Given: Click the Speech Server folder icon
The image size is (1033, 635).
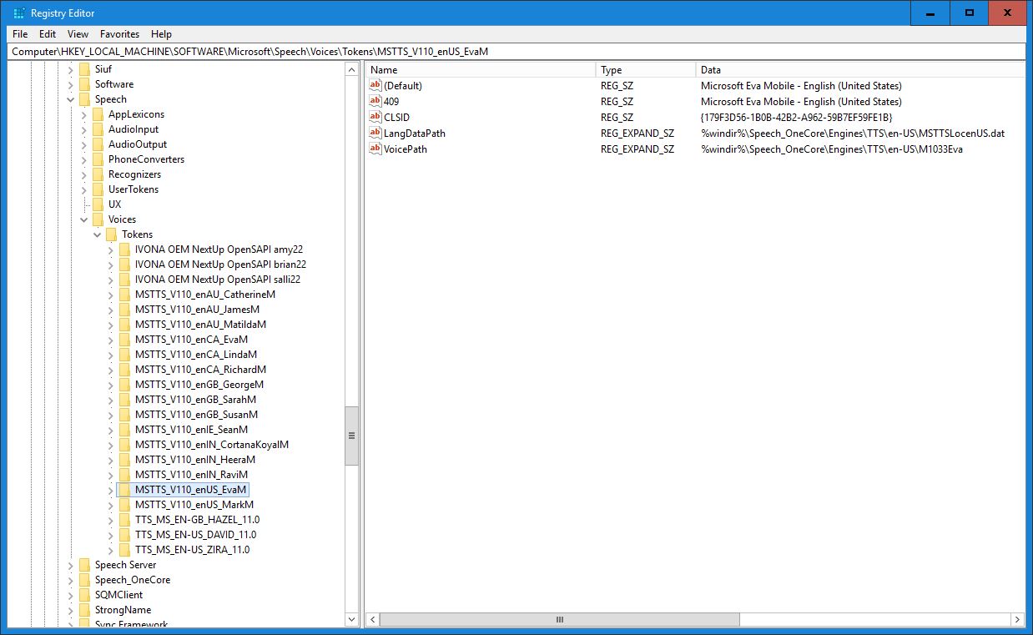Looking at the screenshot, I should pos(85,565).
